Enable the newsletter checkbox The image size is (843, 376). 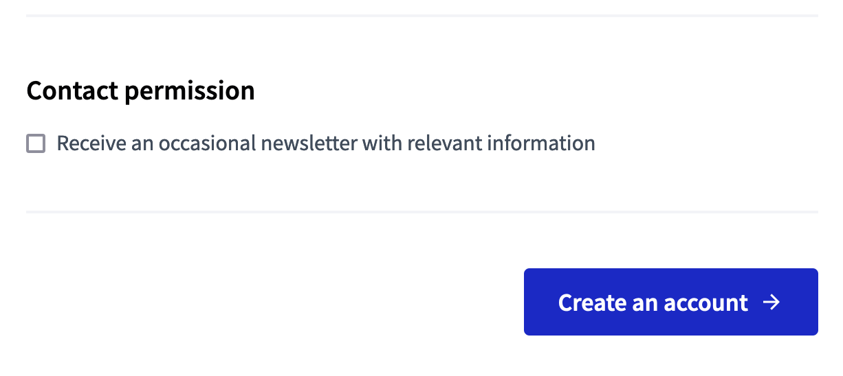[x=36, y=144]
